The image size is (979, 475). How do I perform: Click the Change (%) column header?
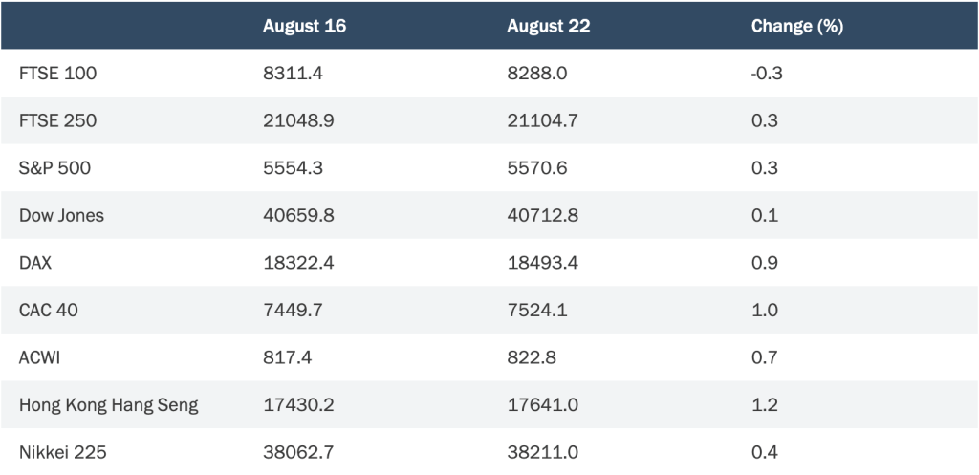(797, 26)
